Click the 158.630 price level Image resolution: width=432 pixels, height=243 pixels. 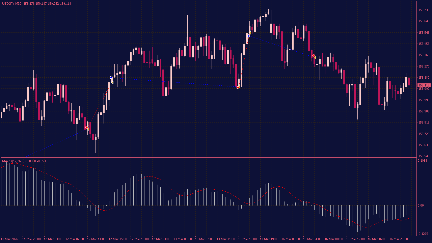pos(424,145)
